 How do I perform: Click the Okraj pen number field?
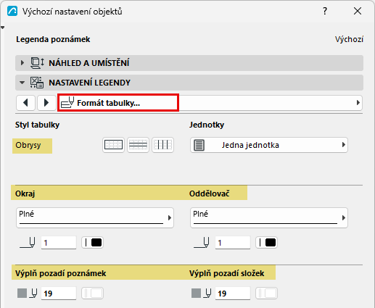(59, 243)
